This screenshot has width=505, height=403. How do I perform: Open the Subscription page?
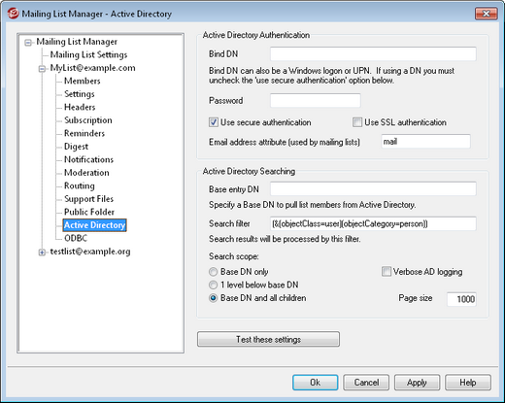[x=88, y=120]
